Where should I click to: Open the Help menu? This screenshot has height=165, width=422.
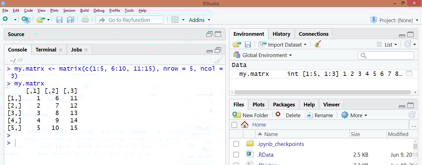coord(142,10)
